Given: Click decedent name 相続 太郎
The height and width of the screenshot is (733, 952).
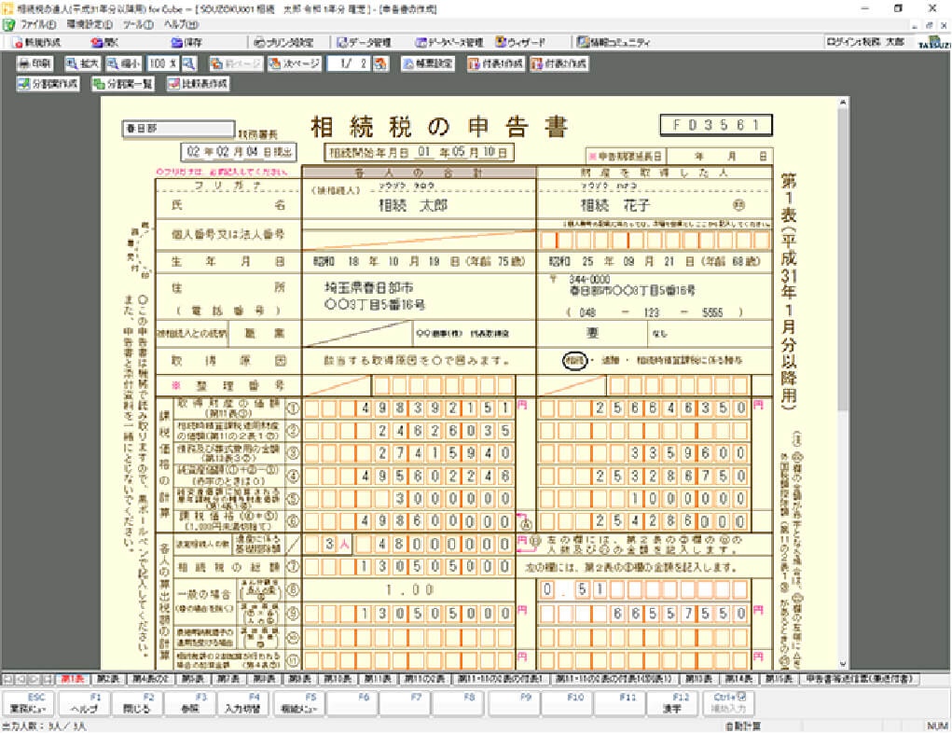Looking at the screenshot, I should pos(413,205).
